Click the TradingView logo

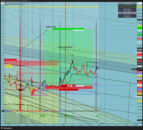[x=6, y=128]
